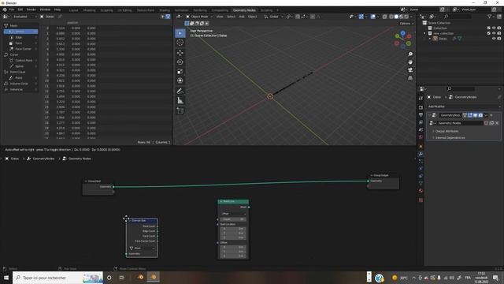
Task: Select the Face Corner domain in spreadsheet
Action: (21, 49)
